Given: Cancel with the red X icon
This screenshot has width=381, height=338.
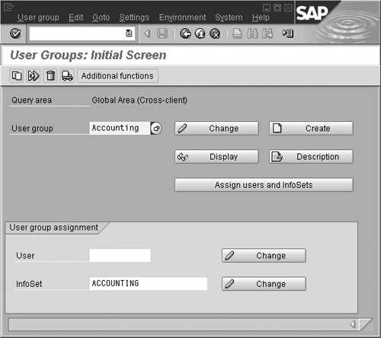Looking at the screenshot, I should point(215,33).
